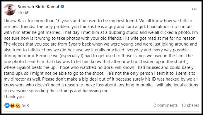Open Sunerah Binte Kamal's profile picture
The width and height of the screenshot is (203, 115).
pos(10,10)
